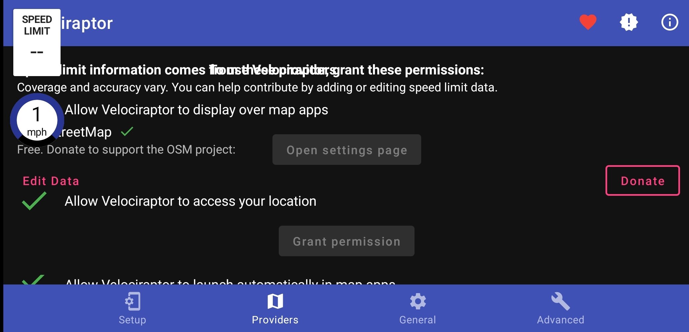This screenshot has height=332, width=689.
Task: Switch to the Providers tab
Action: point(275,308)
